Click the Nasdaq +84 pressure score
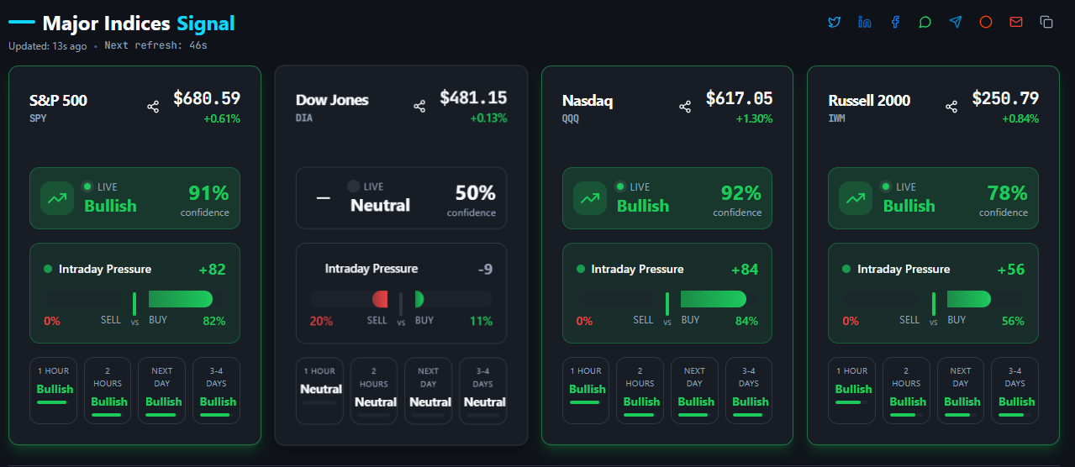 745,270
